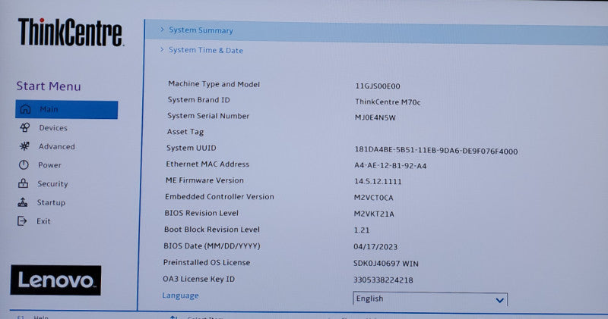Select the Advanced gear icon
The image size is (608, 319).
(x=24, y=146)
